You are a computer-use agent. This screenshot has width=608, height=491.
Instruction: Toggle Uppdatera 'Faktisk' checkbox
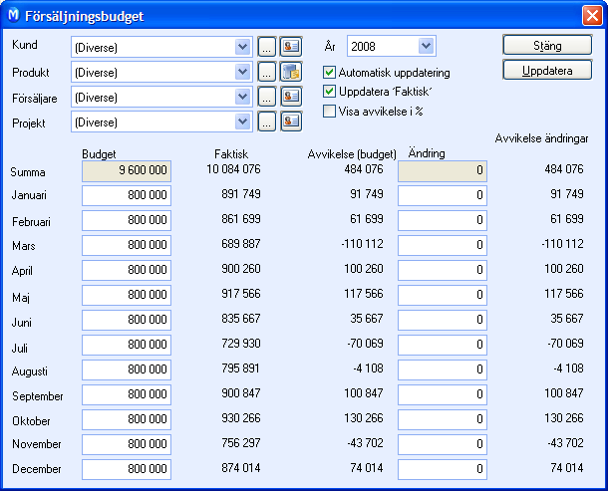tap(329, 92)
